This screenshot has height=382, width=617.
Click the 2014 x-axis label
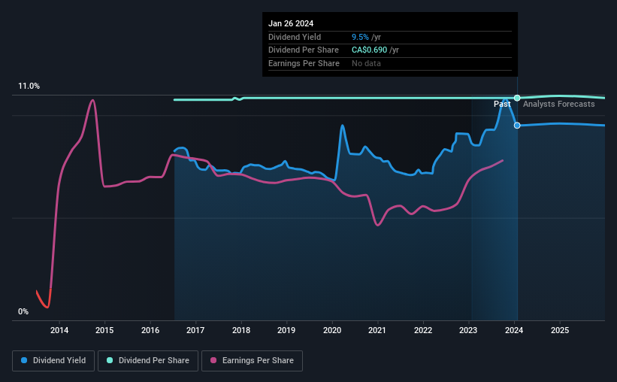59,330
